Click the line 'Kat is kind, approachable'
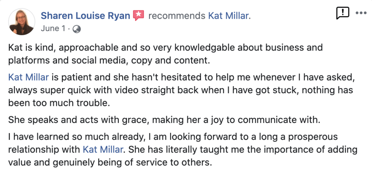Screen dimensions: 372x175 [x=54, y=48]
